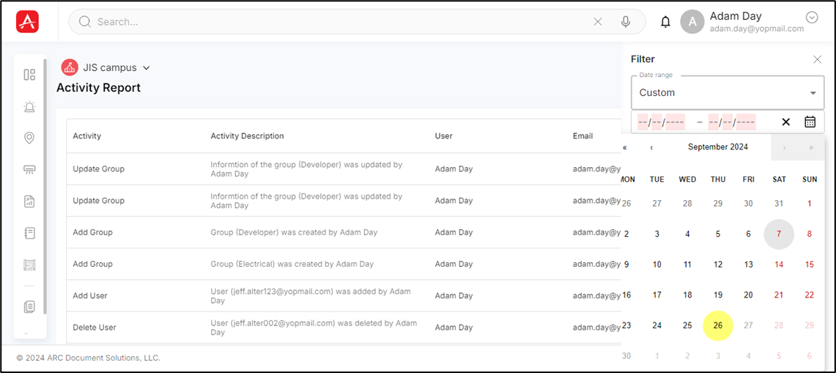Open the reports chart sidebar icon
The image size is (836, 373).
click(x=29, y=202)
